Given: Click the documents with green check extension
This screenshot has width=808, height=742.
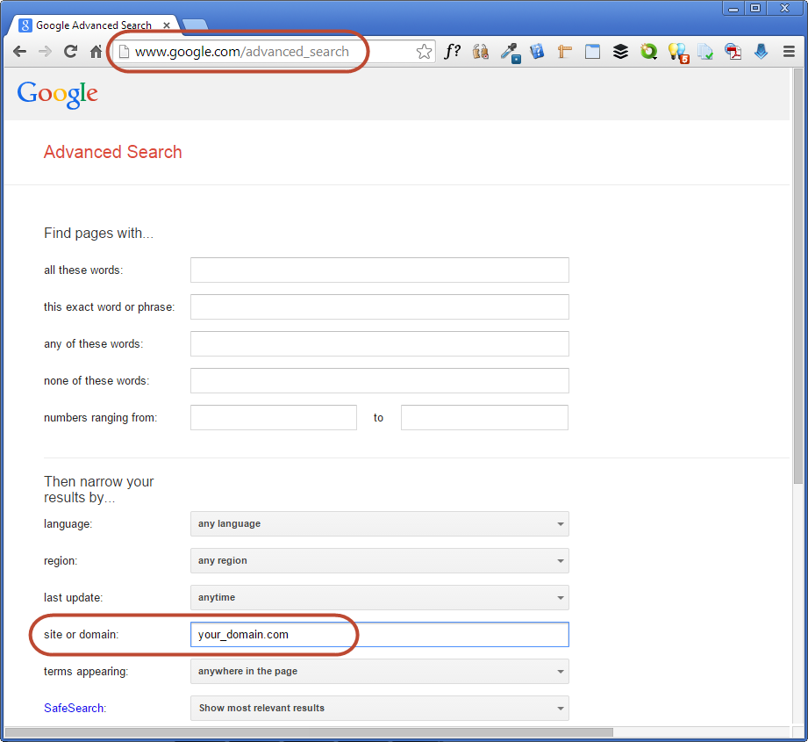Looking at the screenshot, I should click(705, 51).
